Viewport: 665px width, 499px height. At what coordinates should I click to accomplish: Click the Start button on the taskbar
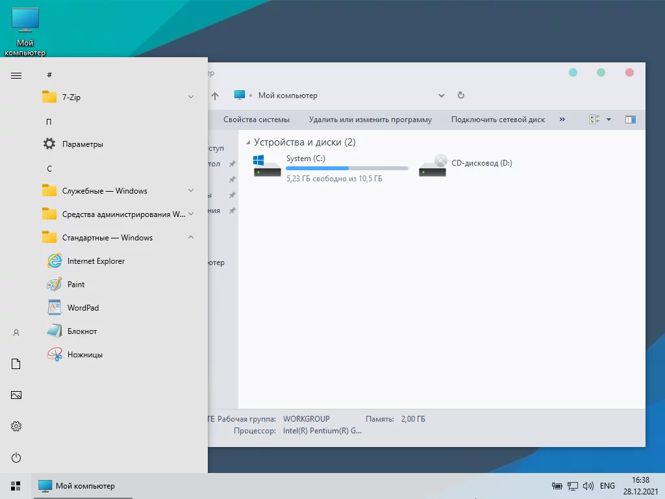coord(16,486)
